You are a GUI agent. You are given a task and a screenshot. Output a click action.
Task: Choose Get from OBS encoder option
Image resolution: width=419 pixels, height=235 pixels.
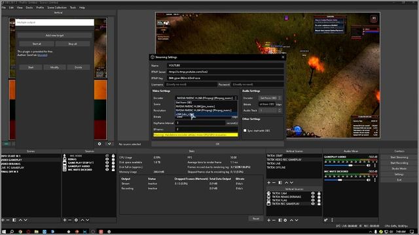(206, 102)
